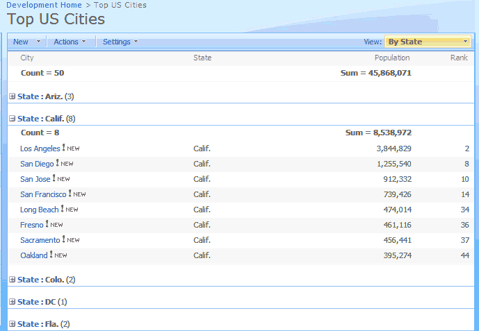Image resolution: width=479 pixels, height=331 pixels.
Task: Sort by the Population column header
Action: click(x=391, y=58)
